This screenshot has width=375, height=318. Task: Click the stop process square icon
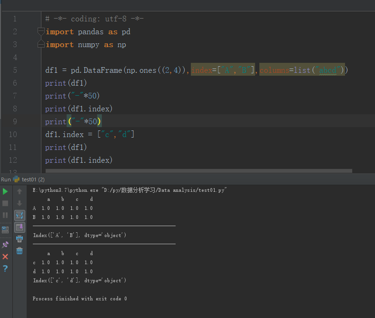[x=5, y=203]
